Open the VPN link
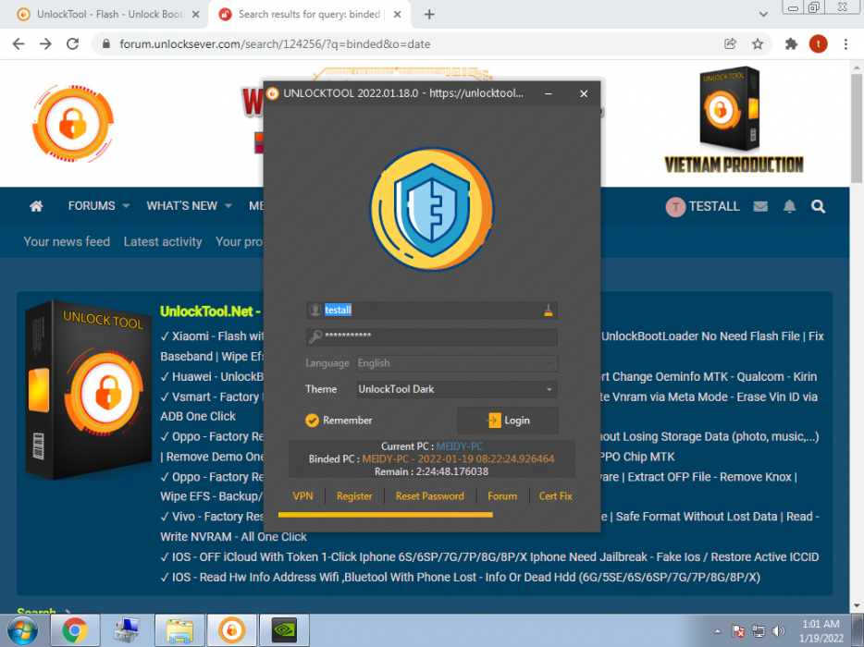 point(302,496)
